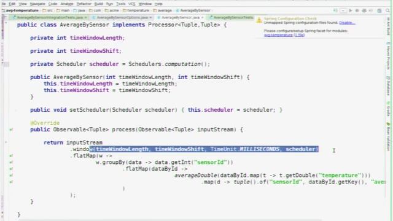Open Project Structure from toolbar
Image resolution: width=393 pixels, height=221 pixels.
pyautogui.click(x=379, y=10)
